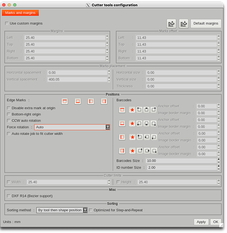Toggle top edge mark position
The height and width of the screenshot is (233, 227).
pos(65,101)
